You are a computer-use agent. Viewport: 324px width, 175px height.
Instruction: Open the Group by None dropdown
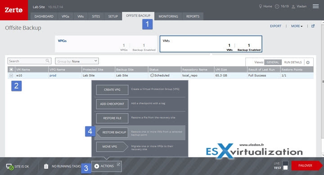coord(77,61)
